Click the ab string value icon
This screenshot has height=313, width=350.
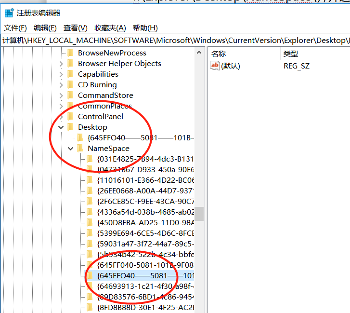[215, 66]
